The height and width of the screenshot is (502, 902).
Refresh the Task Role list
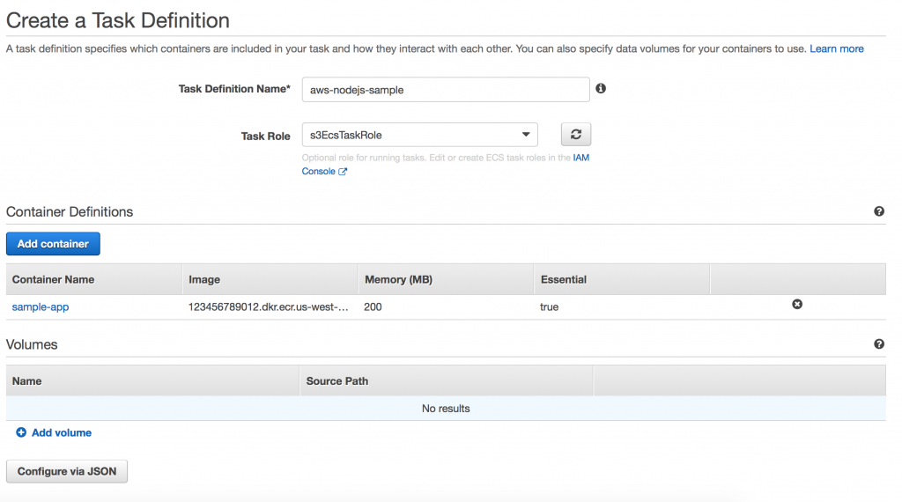pos(576,135)
